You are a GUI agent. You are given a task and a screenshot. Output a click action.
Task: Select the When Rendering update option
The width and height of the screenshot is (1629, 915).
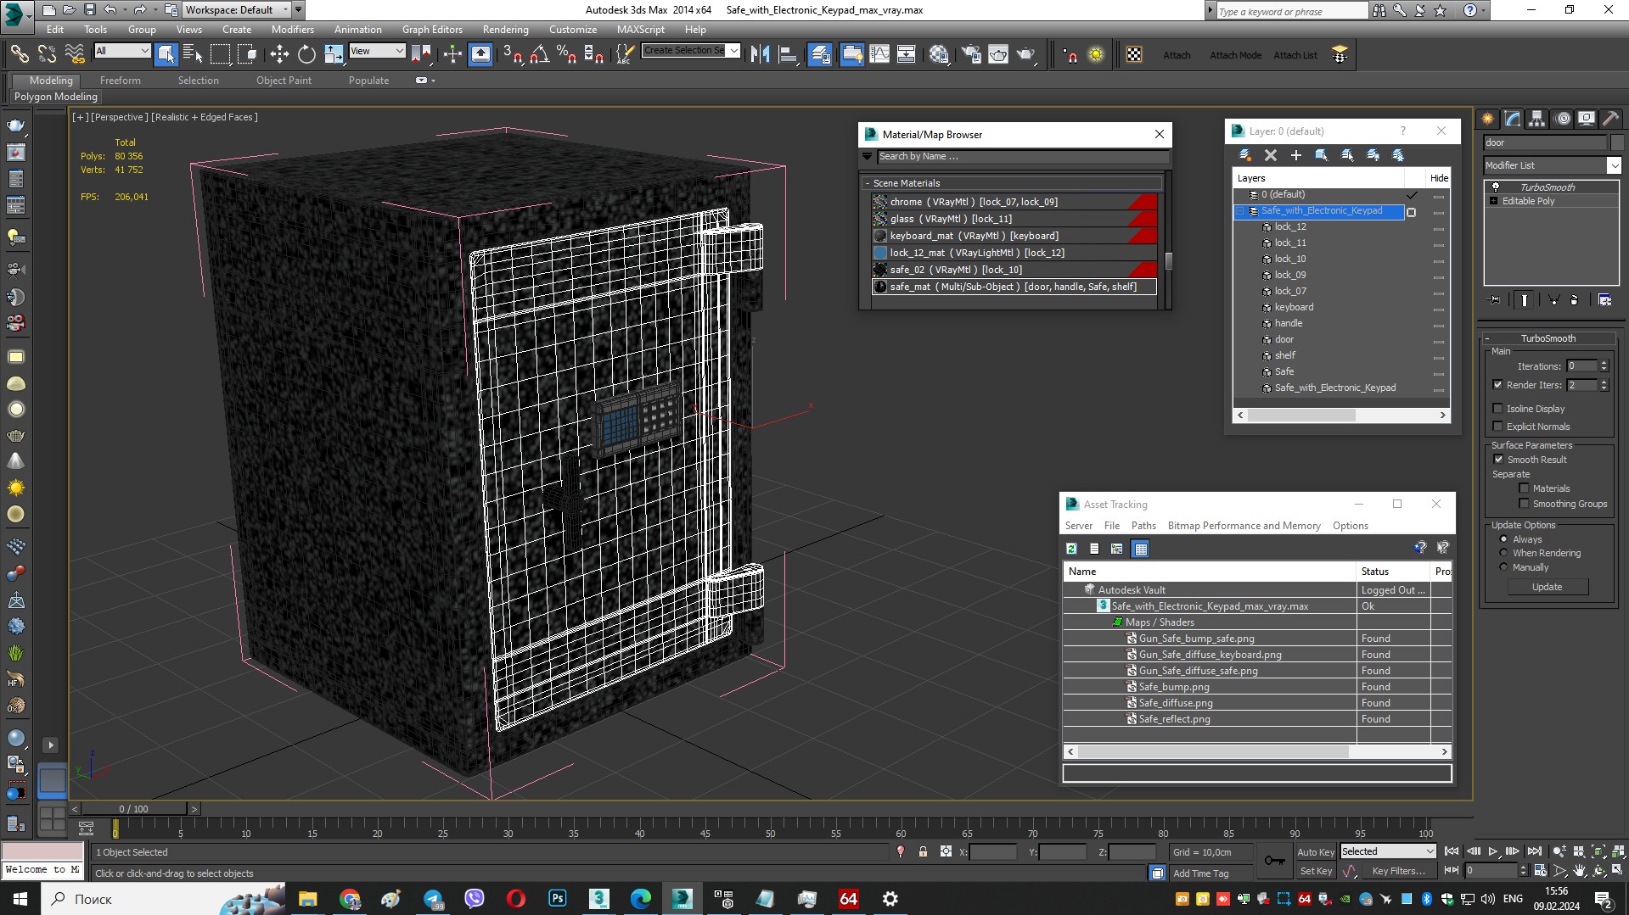(1503, 553)
